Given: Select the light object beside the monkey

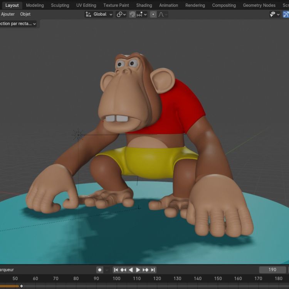Looking at the screenshot, I should pyautogui.click(x=78, y=135).
